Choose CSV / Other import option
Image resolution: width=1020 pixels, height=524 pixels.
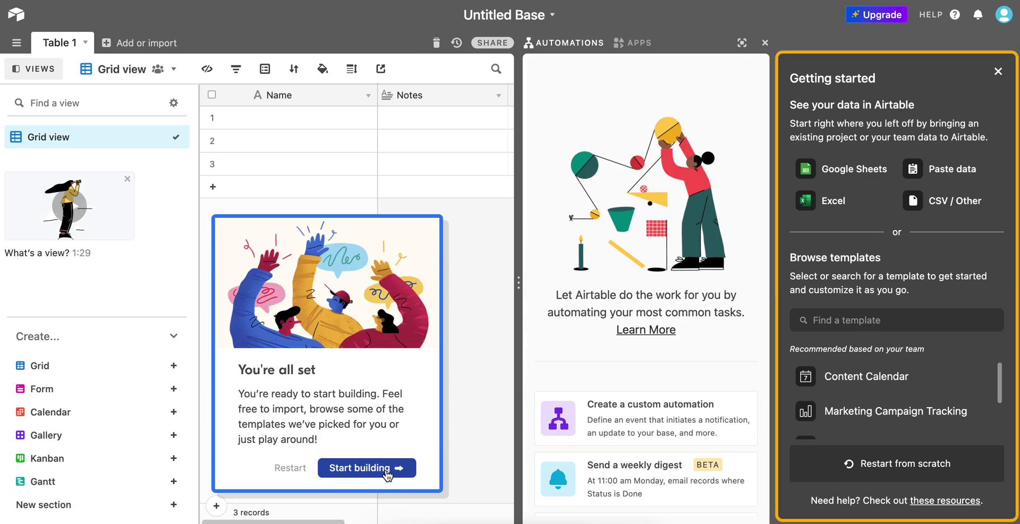(x=942, y=201)
